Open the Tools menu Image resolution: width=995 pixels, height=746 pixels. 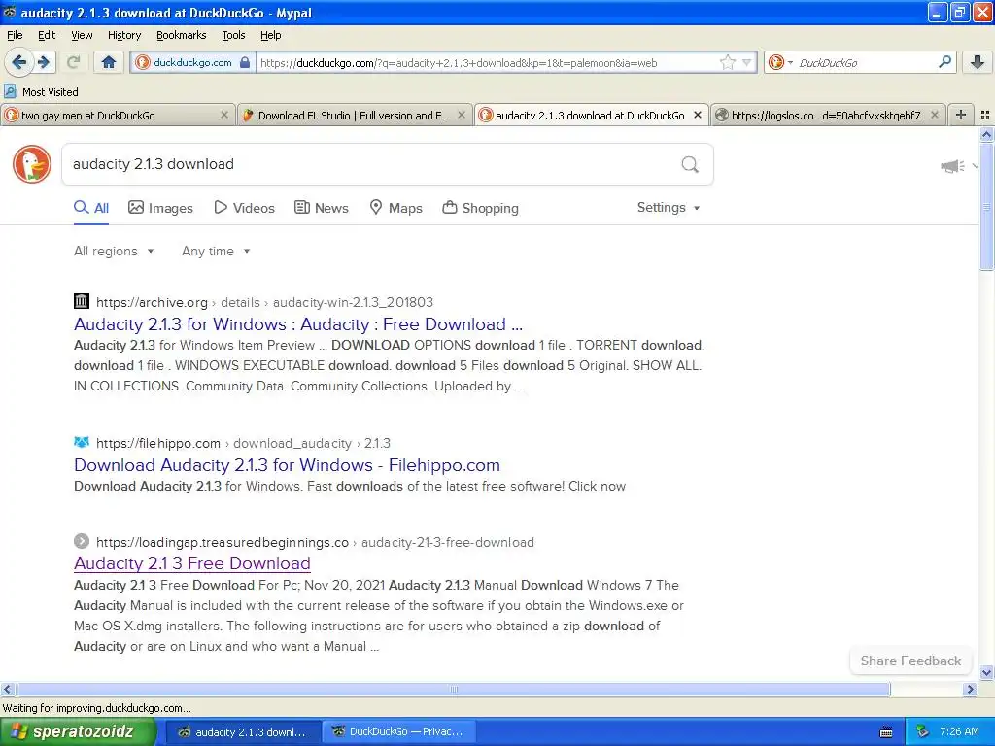click(x=233, y=35)
